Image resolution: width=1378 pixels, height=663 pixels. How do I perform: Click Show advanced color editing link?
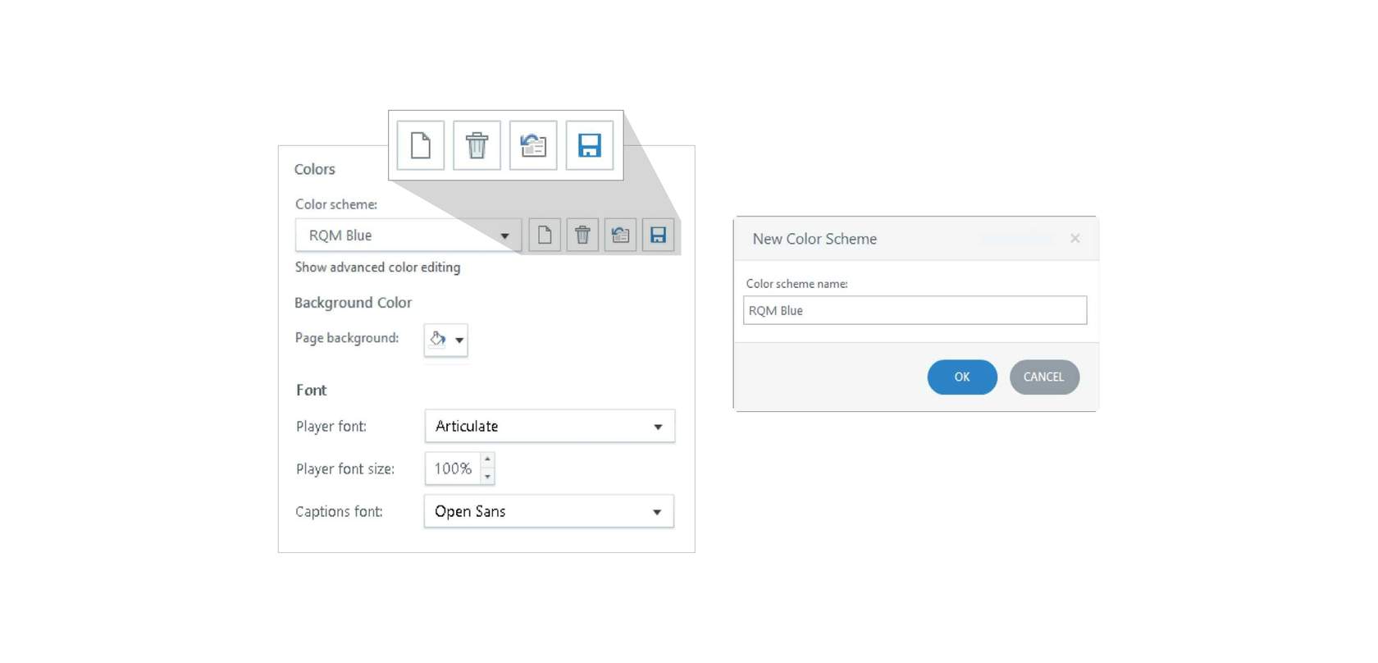coord(377,267)
